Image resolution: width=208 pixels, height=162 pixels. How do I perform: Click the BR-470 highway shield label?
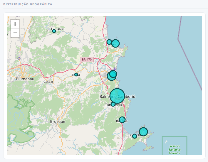click(87, 60)
